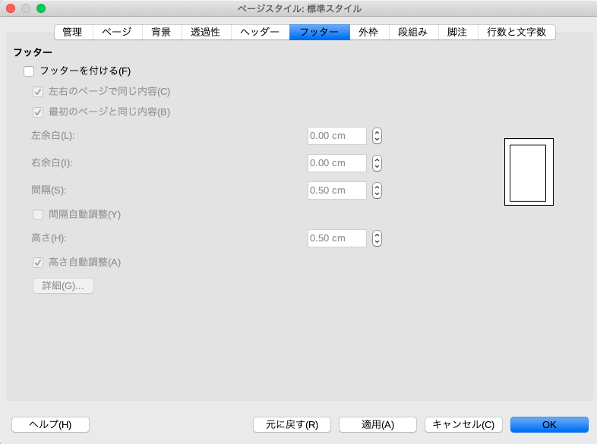Viewport: 597px width, 444px height.
Task: Click the 高さ spinner stepper
Action: click(x=377, y=238)
